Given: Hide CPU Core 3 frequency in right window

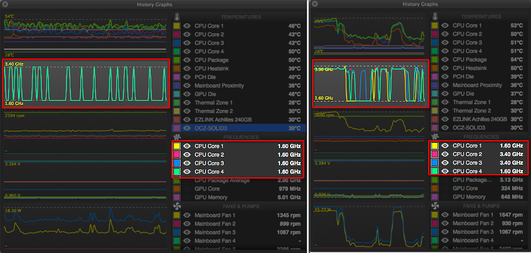Looking at the screenshot, I should click(x=445, y=163).
